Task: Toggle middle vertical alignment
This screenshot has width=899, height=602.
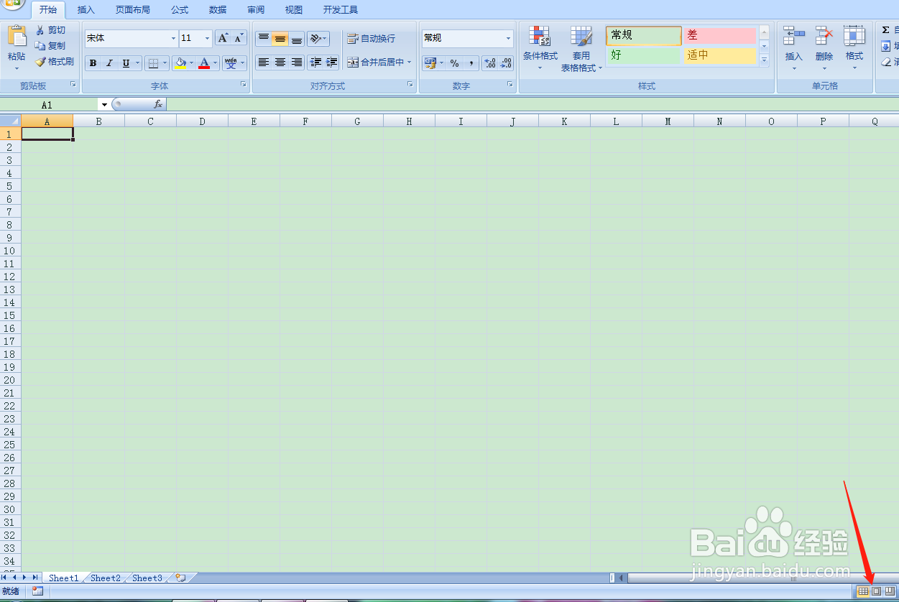Action: 280,38
